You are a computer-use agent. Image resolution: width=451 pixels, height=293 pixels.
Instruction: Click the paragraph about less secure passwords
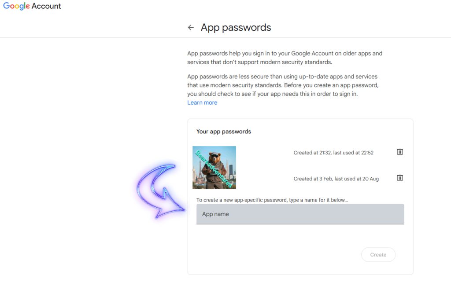tap(283, 85)
